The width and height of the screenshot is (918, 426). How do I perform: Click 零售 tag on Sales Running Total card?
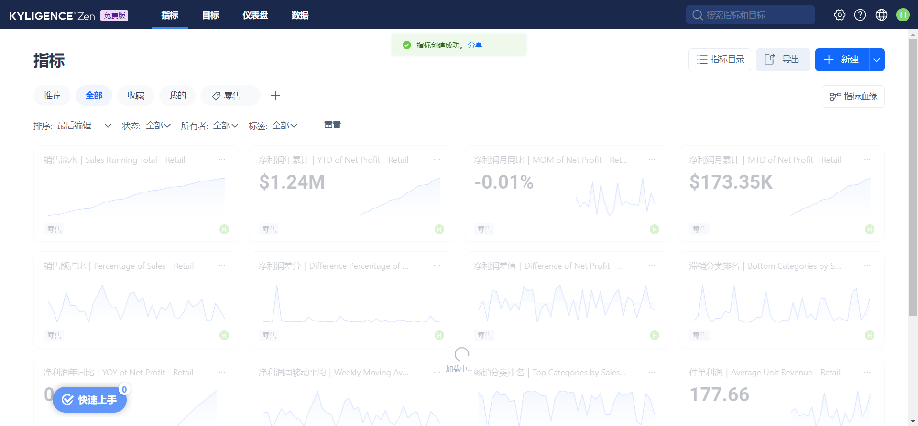tap(55, 229)
